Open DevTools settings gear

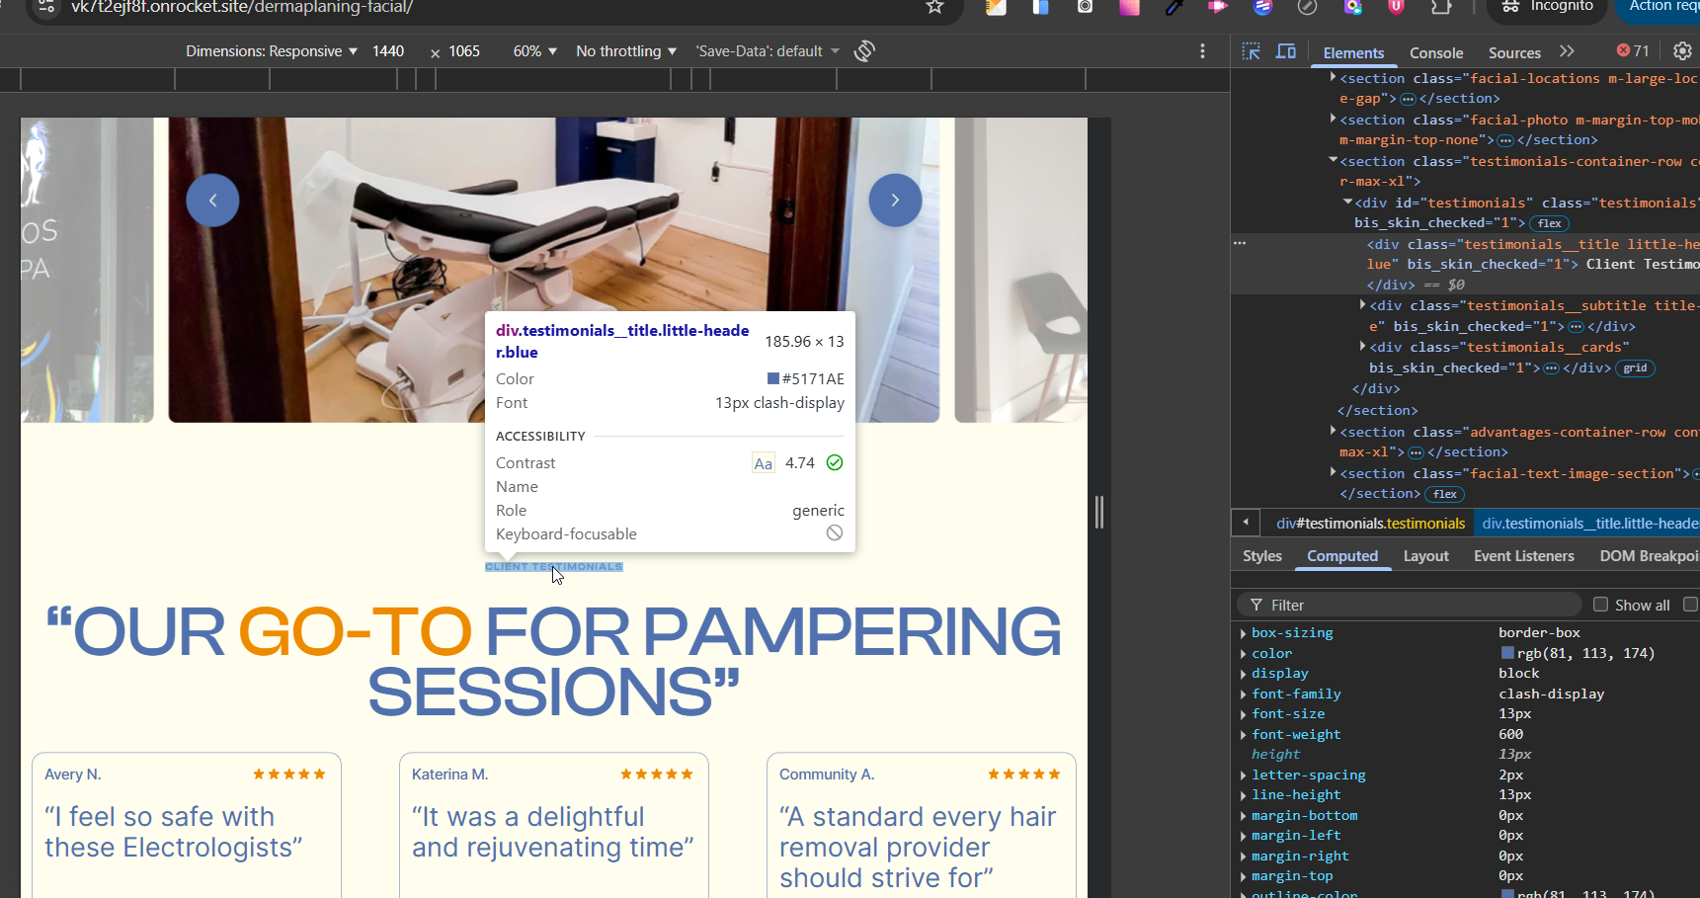(1682, 51)
